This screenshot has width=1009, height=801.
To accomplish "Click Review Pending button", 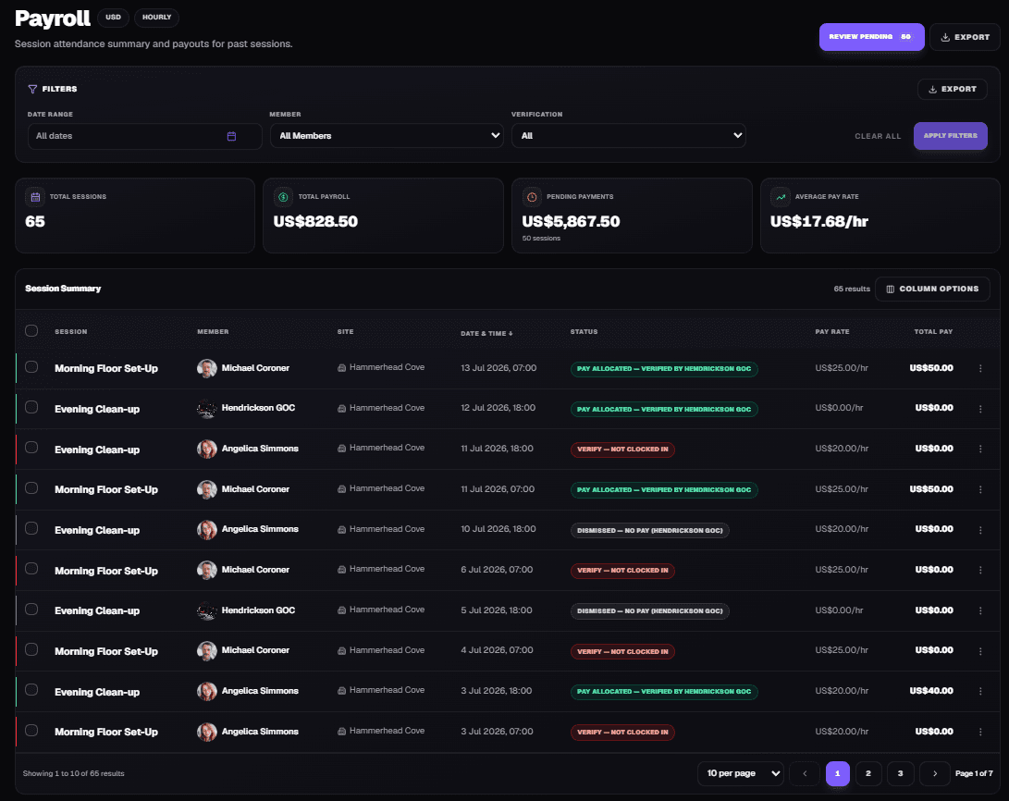I will click(871, 37).
